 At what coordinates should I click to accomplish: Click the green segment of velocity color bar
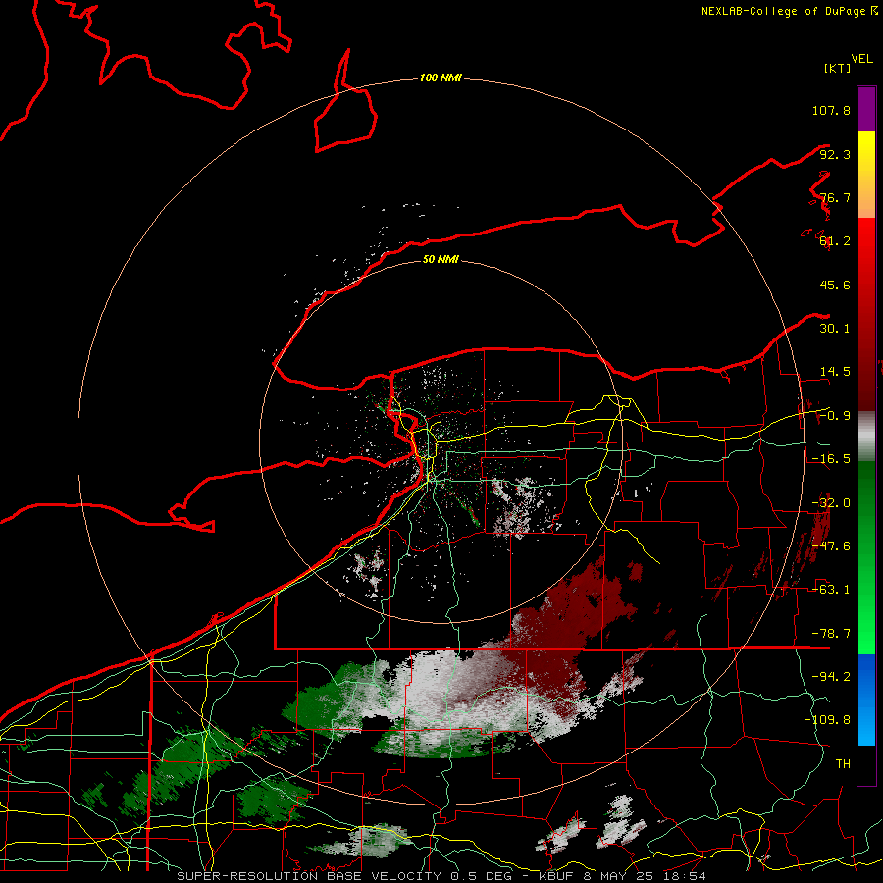[x=866, y=557]
